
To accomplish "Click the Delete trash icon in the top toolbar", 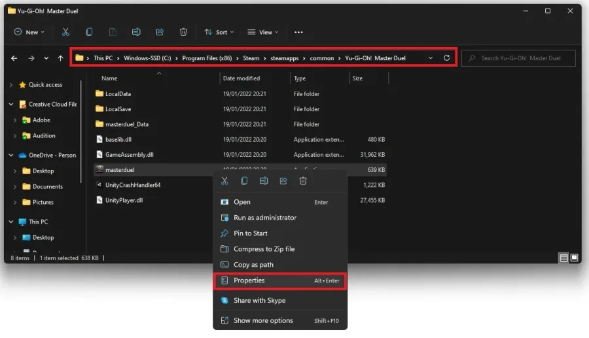I will 183,32.
